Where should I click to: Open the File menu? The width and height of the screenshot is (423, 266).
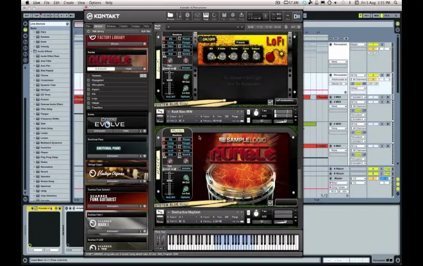point(47,3)
